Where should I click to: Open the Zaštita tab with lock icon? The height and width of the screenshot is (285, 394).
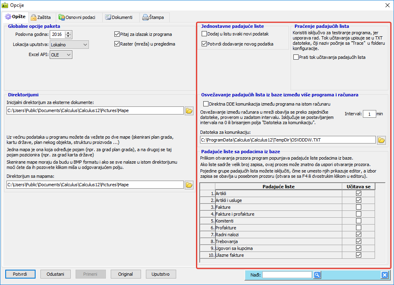point(41,17)
